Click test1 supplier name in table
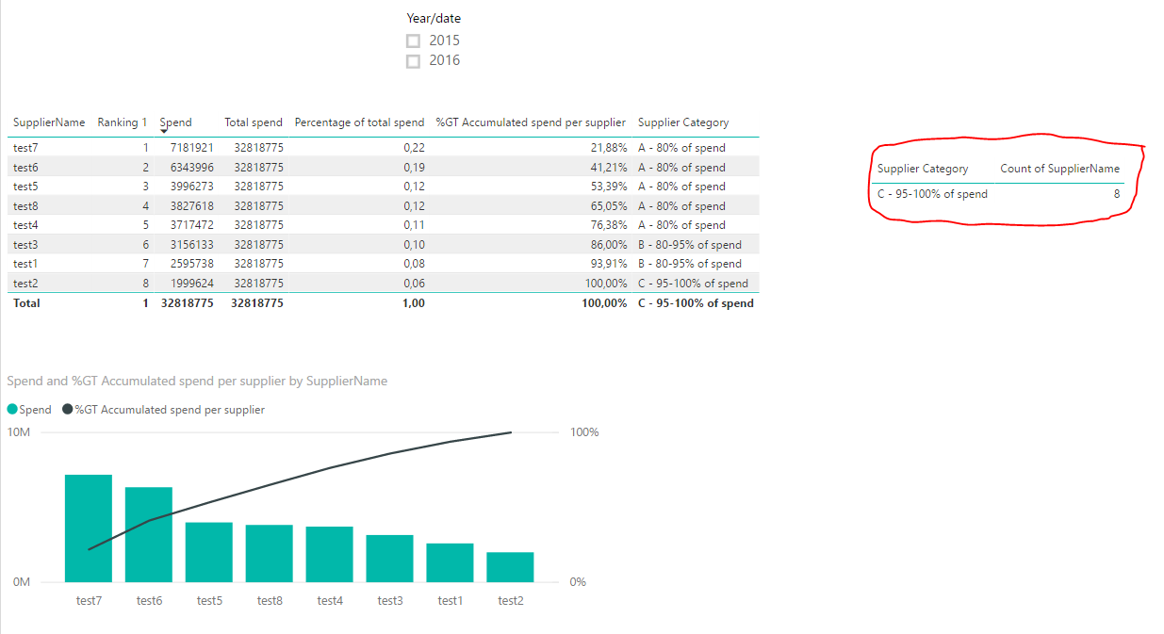This screenshot has width=1164, height=634. click(25, 264)
